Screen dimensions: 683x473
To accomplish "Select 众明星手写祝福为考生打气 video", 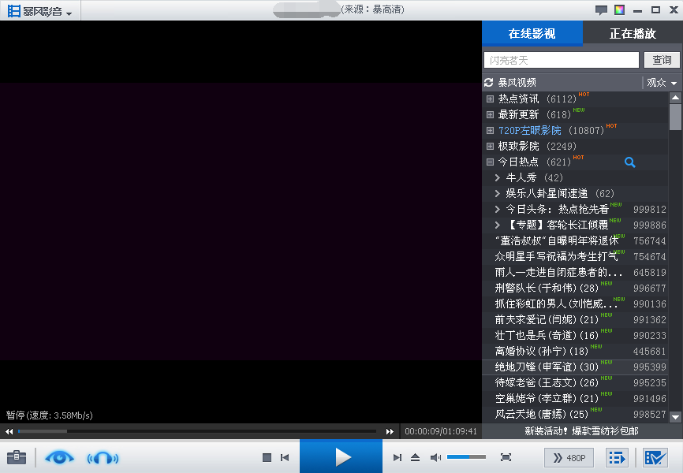I will point(575,256).
